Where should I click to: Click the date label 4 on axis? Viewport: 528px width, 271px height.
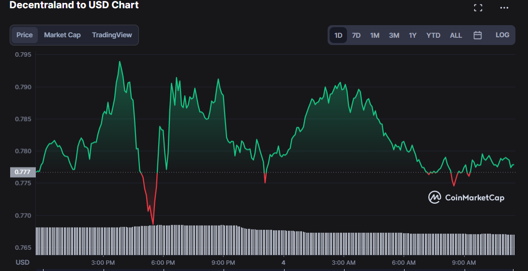284,262
